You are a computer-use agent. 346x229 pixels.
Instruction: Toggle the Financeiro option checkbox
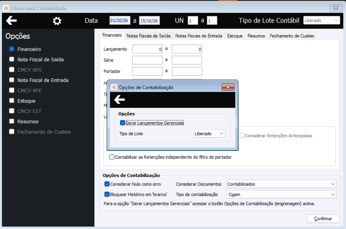click(x=12, y=49)
